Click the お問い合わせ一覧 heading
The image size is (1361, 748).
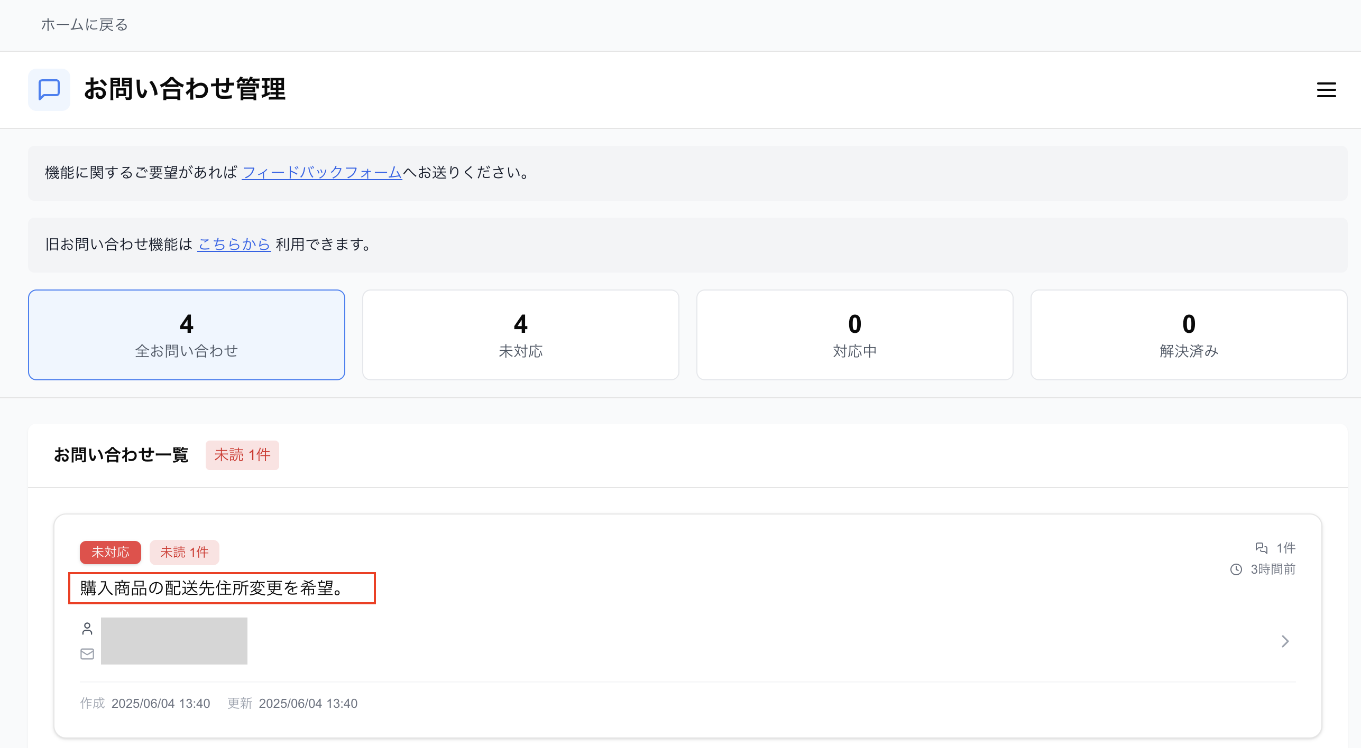tap(121, 455)
